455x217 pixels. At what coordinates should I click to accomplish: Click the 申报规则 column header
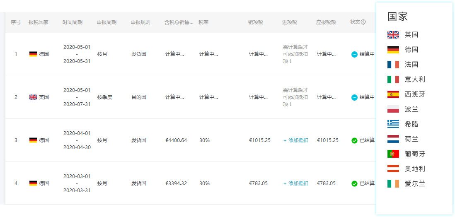140,22
